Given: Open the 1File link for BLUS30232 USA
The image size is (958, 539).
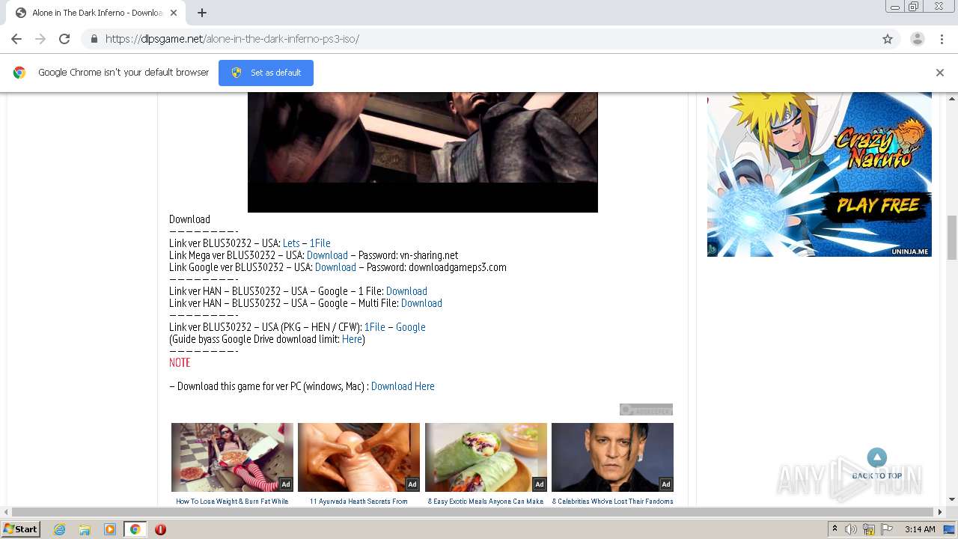Looking at the screenshot, I should [x=320, y=243].
